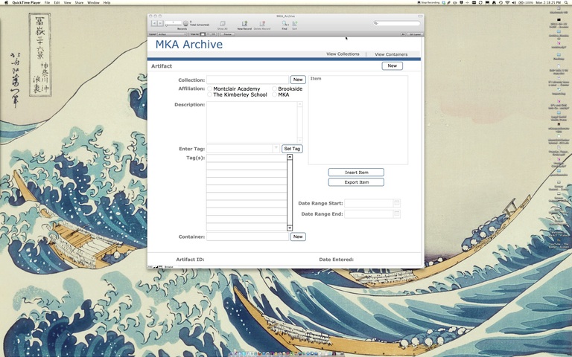
Task: Switch to form view icon
Action: pyautogui.click(x=203, y=34)
